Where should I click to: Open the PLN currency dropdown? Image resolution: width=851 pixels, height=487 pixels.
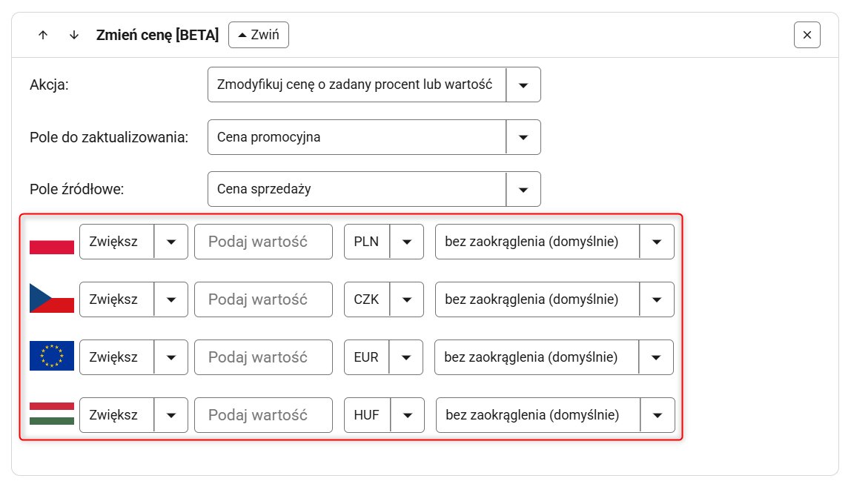tap(383, 242)
